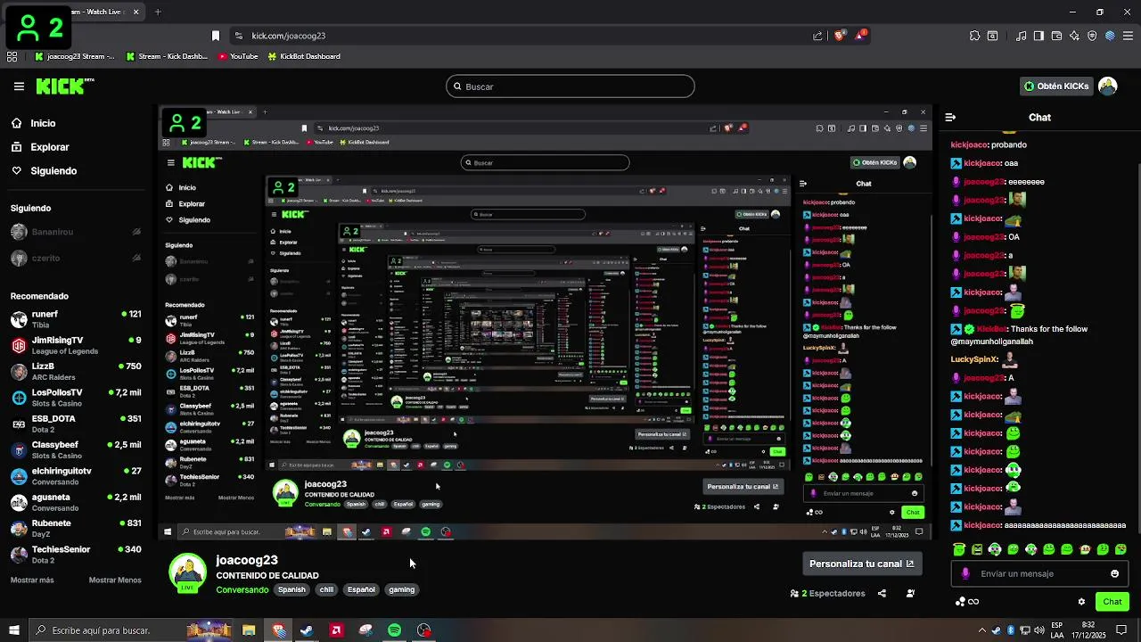The image size is (1141, 642).
Task: Open recommended channel elchiringuitotv
Action: click(x=76, y=475)
